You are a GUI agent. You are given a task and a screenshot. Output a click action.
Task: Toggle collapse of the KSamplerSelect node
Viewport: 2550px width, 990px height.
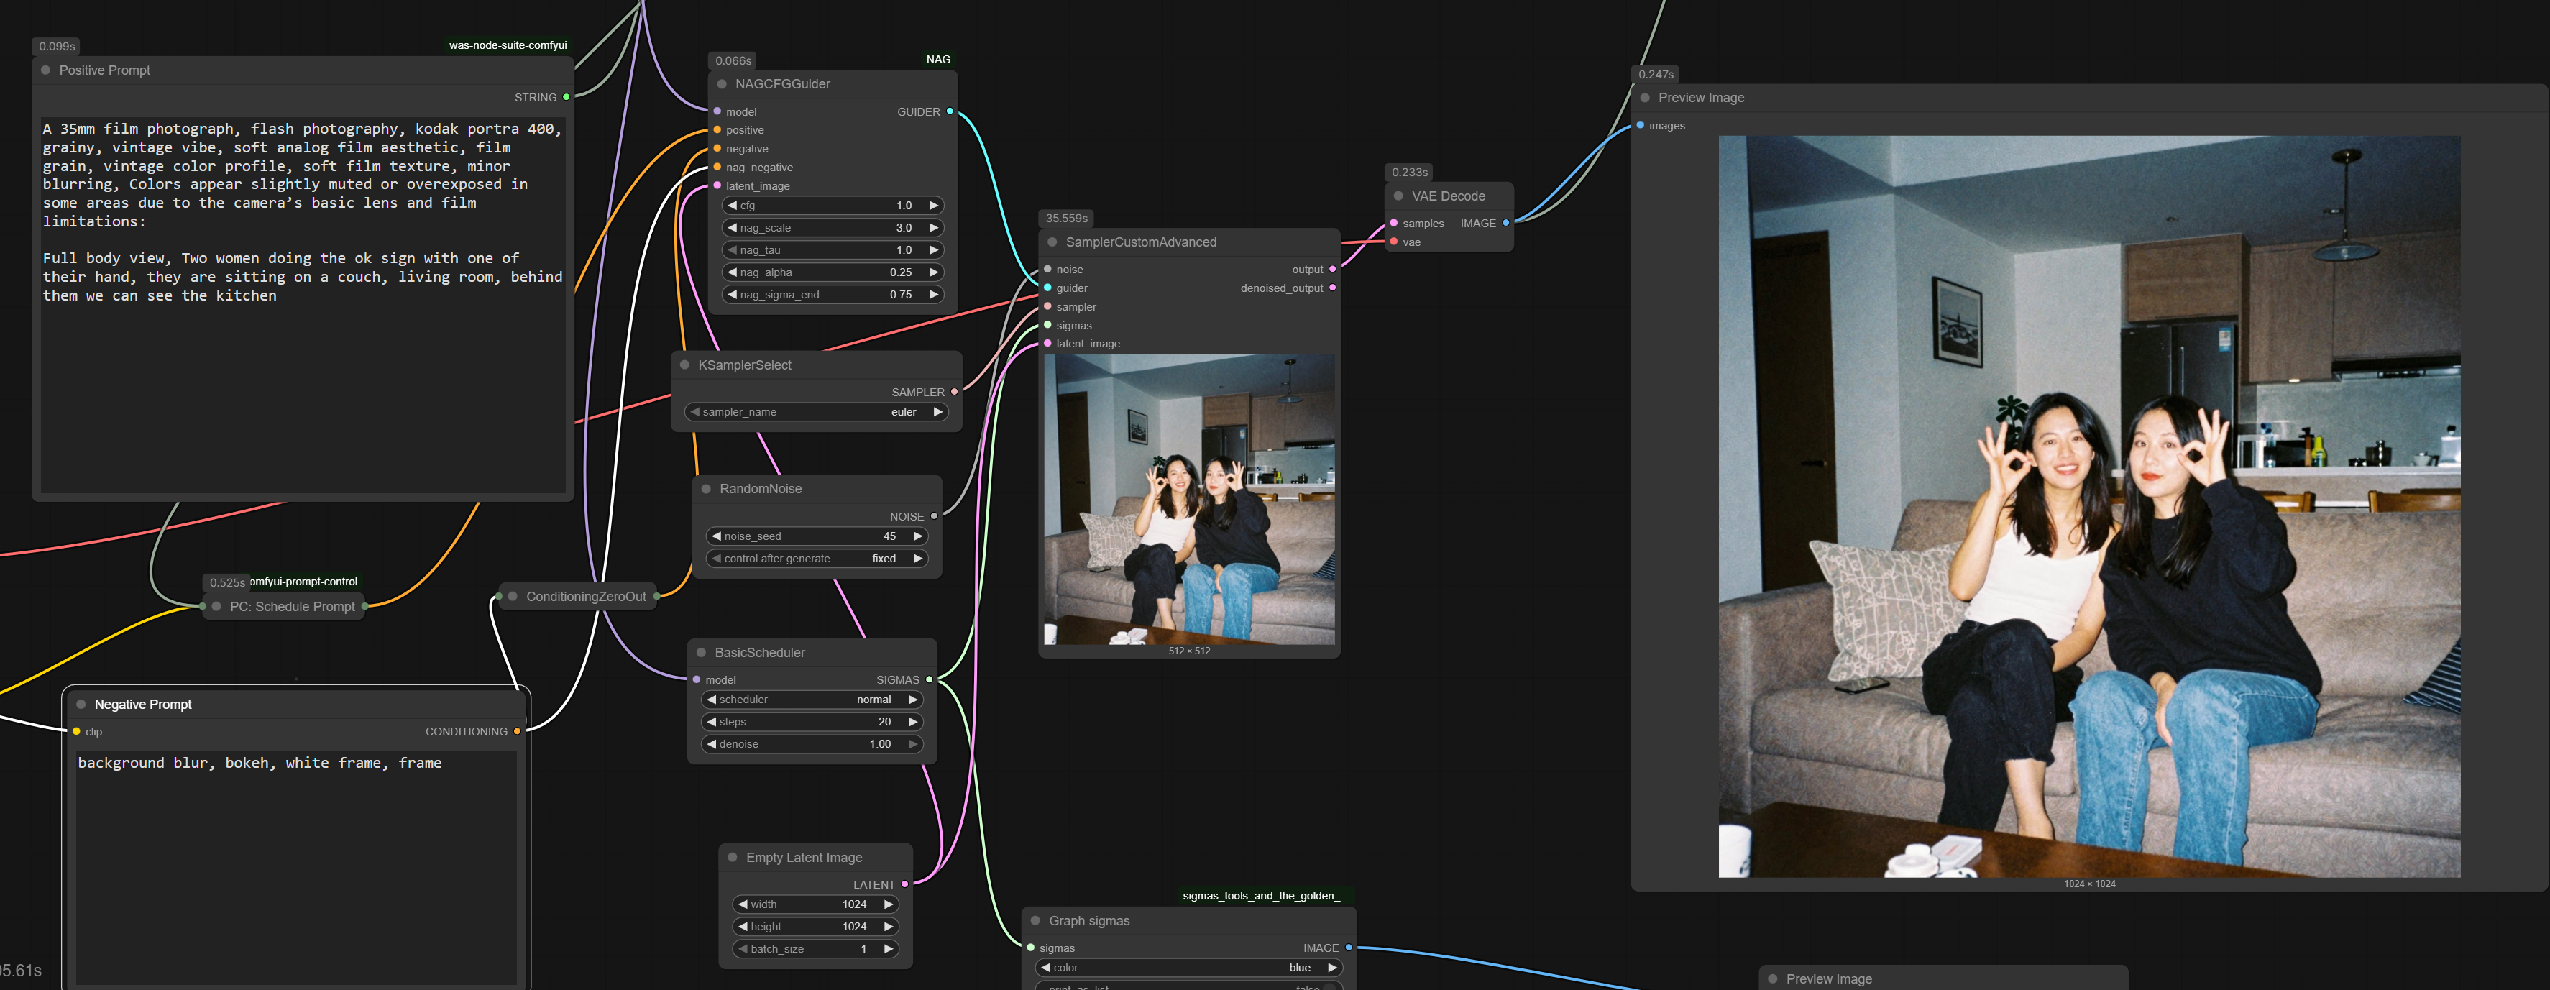[x=684, y=365]
